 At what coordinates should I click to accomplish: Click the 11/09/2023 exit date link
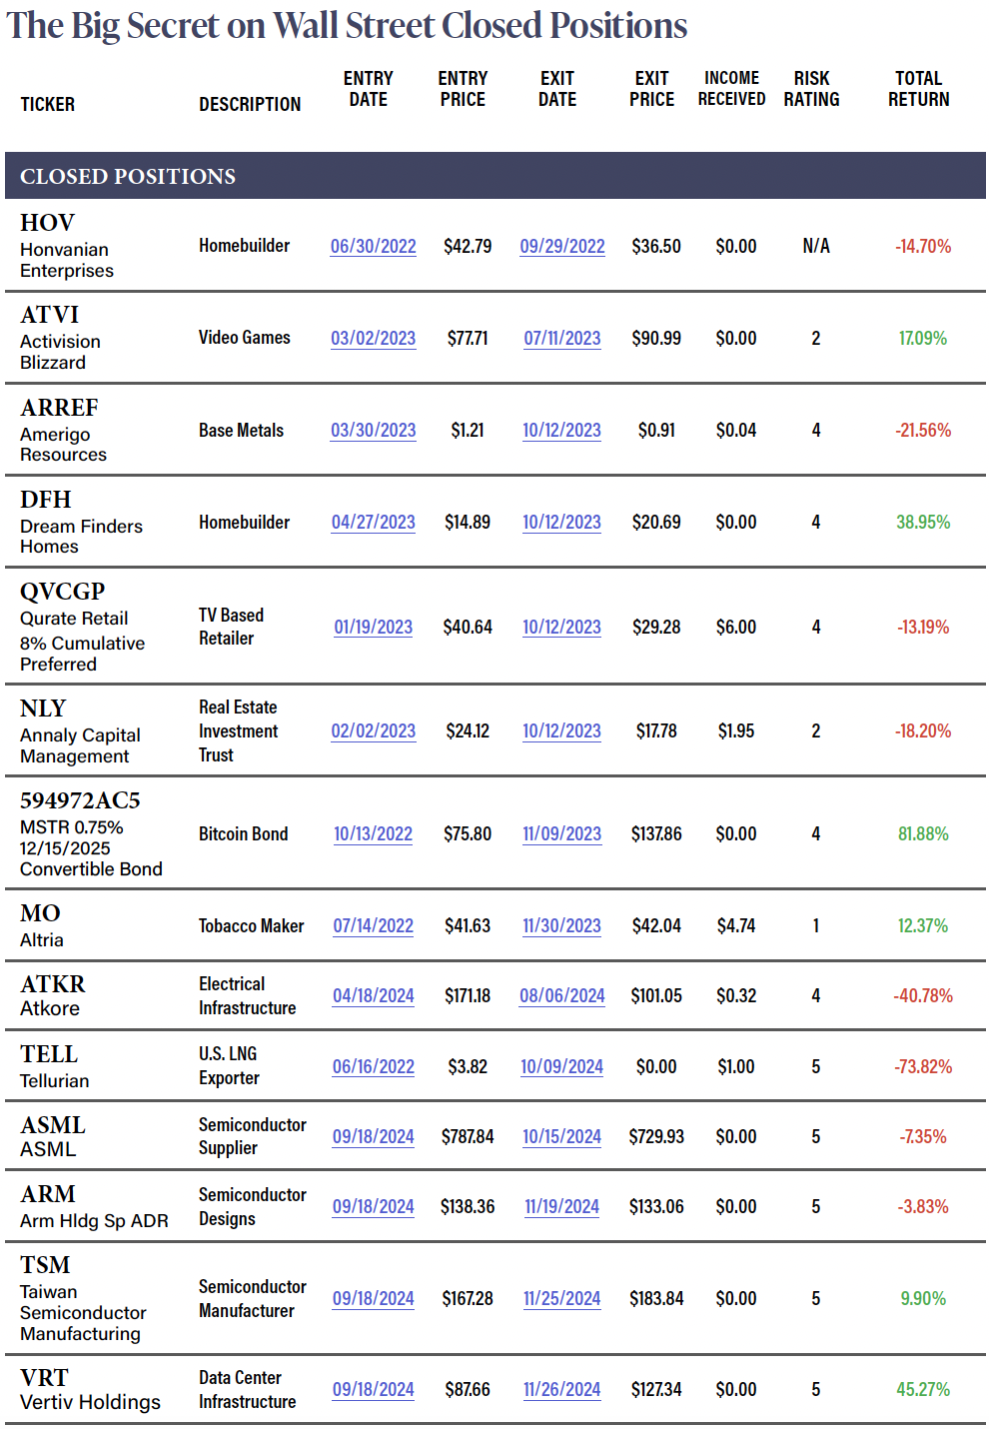pyautogui.click(x=561, y=833)
